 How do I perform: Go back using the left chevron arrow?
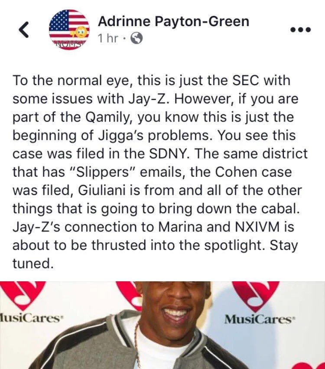pos(24,30)
